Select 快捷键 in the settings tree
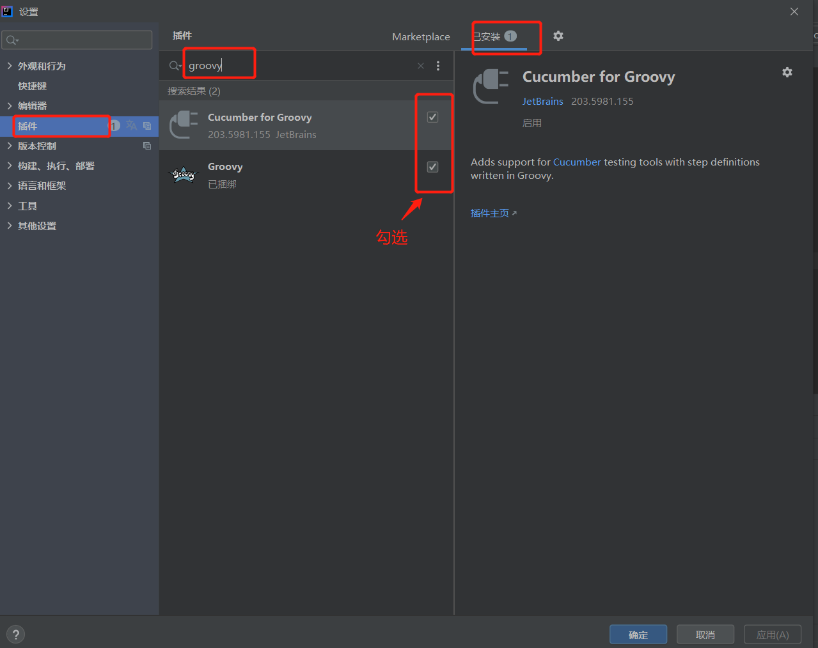 click(x=32, y=86)
